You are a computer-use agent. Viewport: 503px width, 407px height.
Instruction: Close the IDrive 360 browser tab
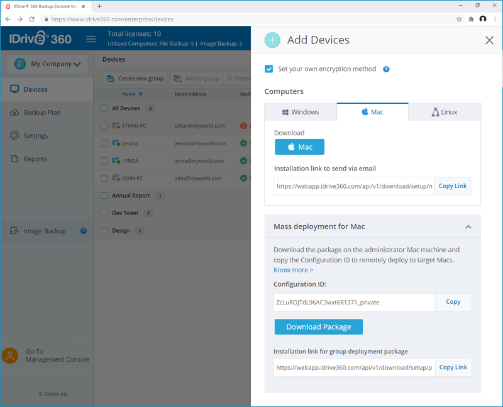click(84, 6)
